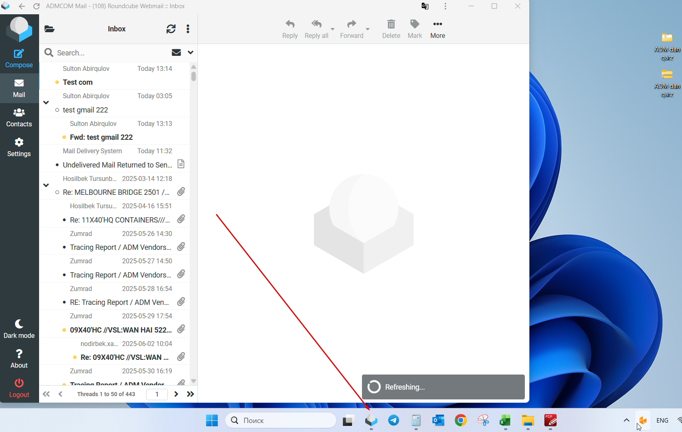682x432 pixels.
Task: Open Telegram from the taskbar
Action: point(394,420)
